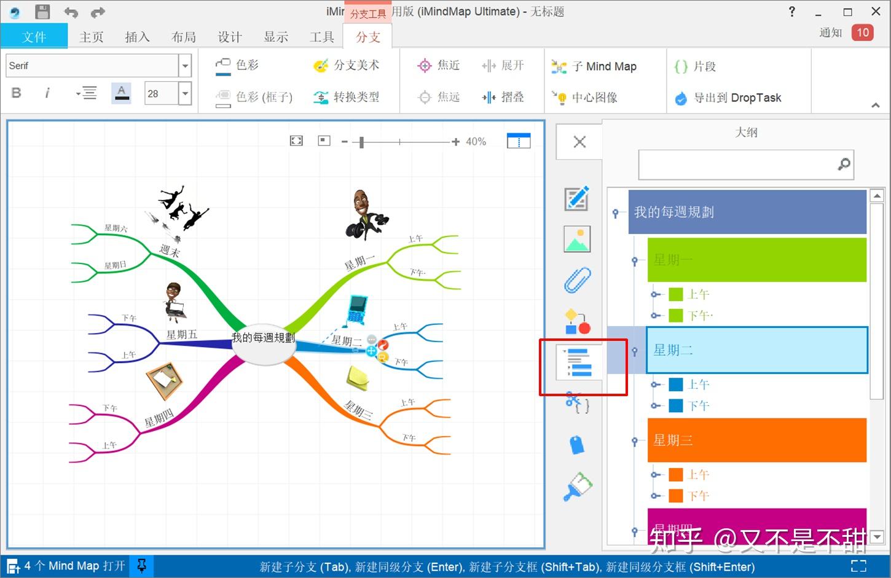Create a 子 Mind Map
This screenshot has height=578, width=891.
click(x=594, y=66)
